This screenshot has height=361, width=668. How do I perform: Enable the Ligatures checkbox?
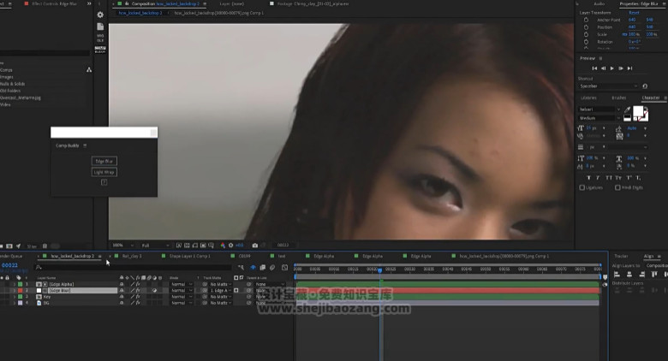click(582, 187)
